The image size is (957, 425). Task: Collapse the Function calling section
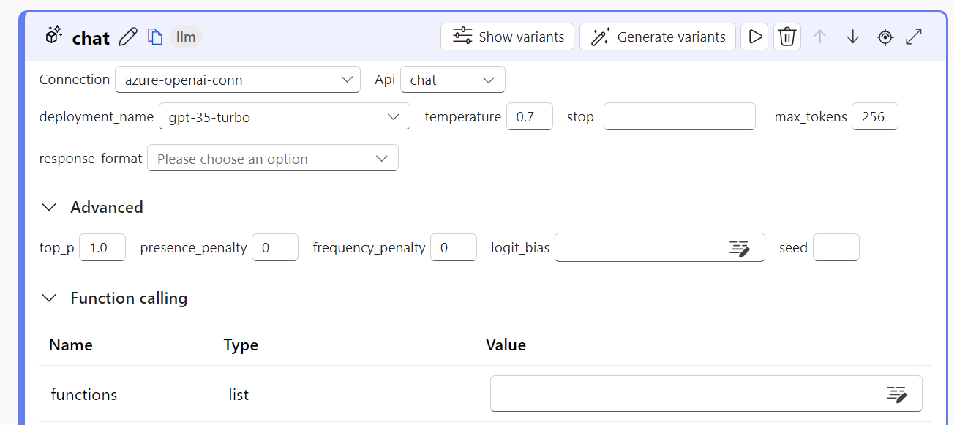[x=49, y=298]
